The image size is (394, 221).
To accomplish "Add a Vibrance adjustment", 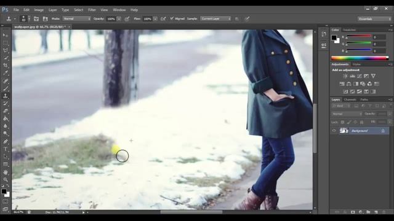I will [373, 76].
